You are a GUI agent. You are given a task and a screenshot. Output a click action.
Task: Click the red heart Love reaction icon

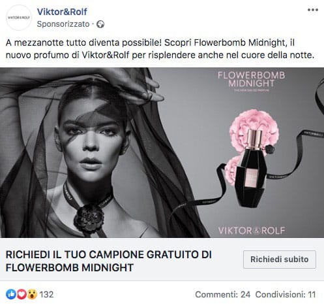click(x=22, y=294)
